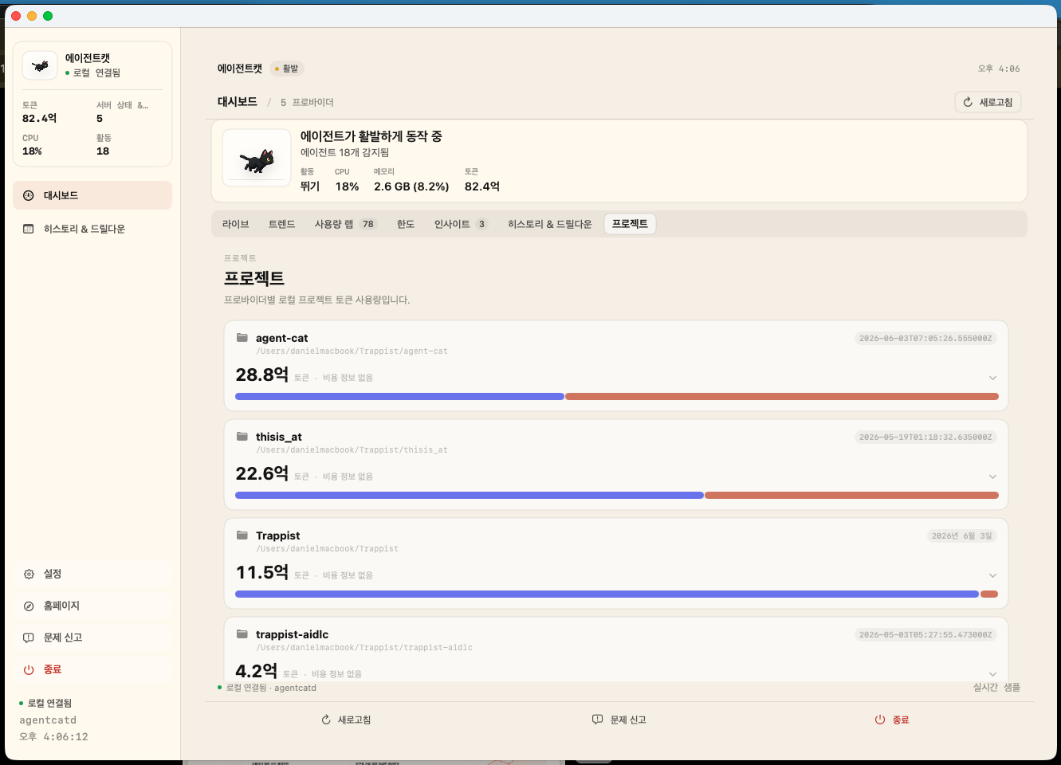1061x765 pixels.
Task: Click the 실시간 label in status bar
Action: pos(985,687)
